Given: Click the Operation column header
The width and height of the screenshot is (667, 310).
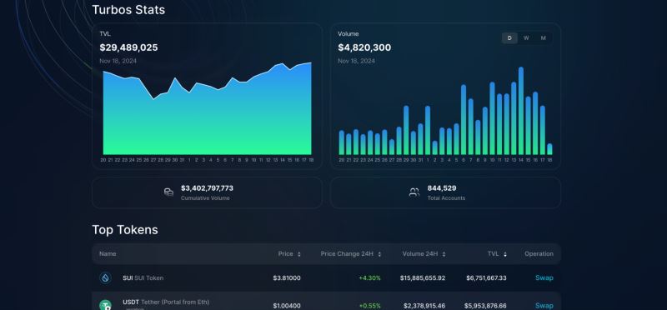Looking at the screenshot, I should coord(539,254).
